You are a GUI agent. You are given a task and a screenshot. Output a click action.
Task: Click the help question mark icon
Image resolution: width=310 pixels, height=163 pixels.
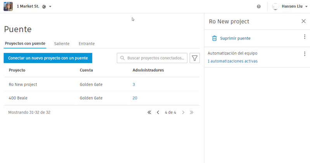tap(259, 7)
